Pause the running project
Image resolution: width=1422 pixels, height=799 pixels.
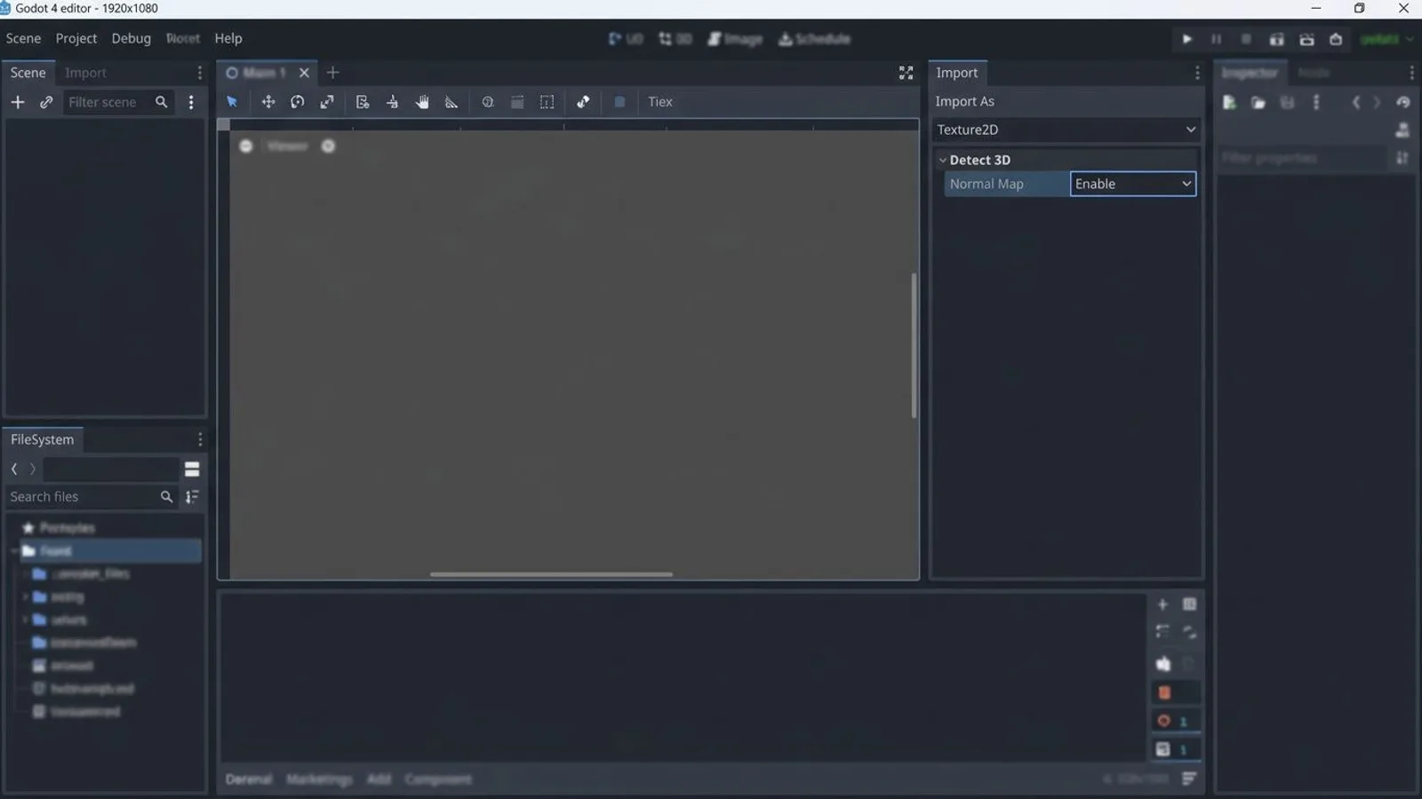(1216, 39)
